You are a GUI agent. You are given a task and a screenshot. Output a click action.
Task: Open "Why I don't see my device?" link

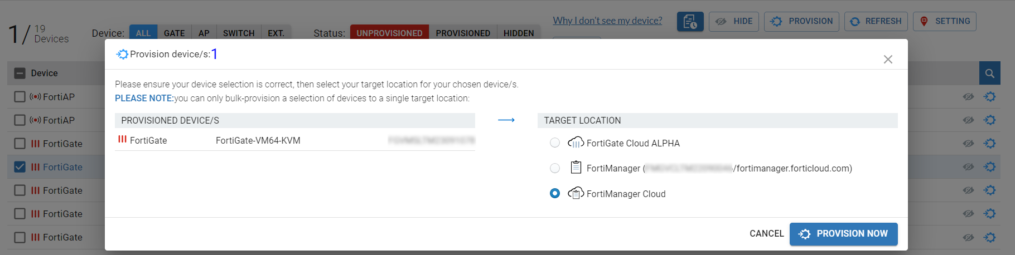pos(607,21)
